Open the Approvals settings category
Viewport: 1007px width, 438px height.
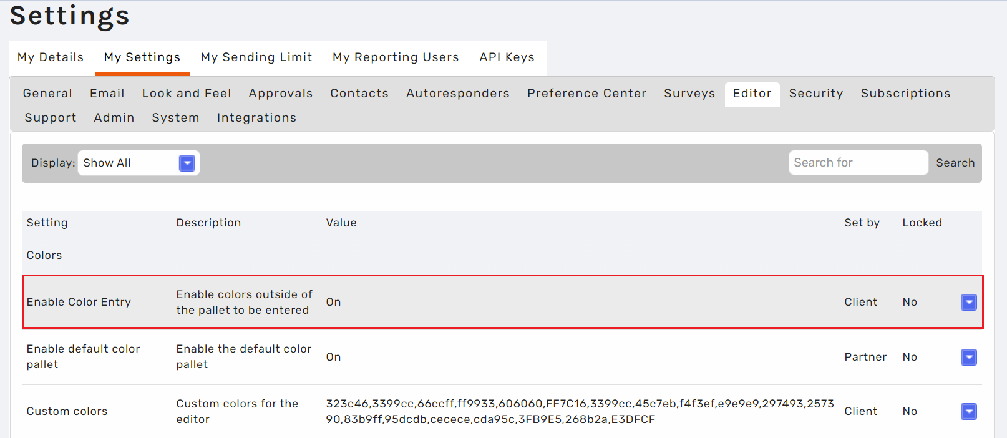(x=281, y=94)
